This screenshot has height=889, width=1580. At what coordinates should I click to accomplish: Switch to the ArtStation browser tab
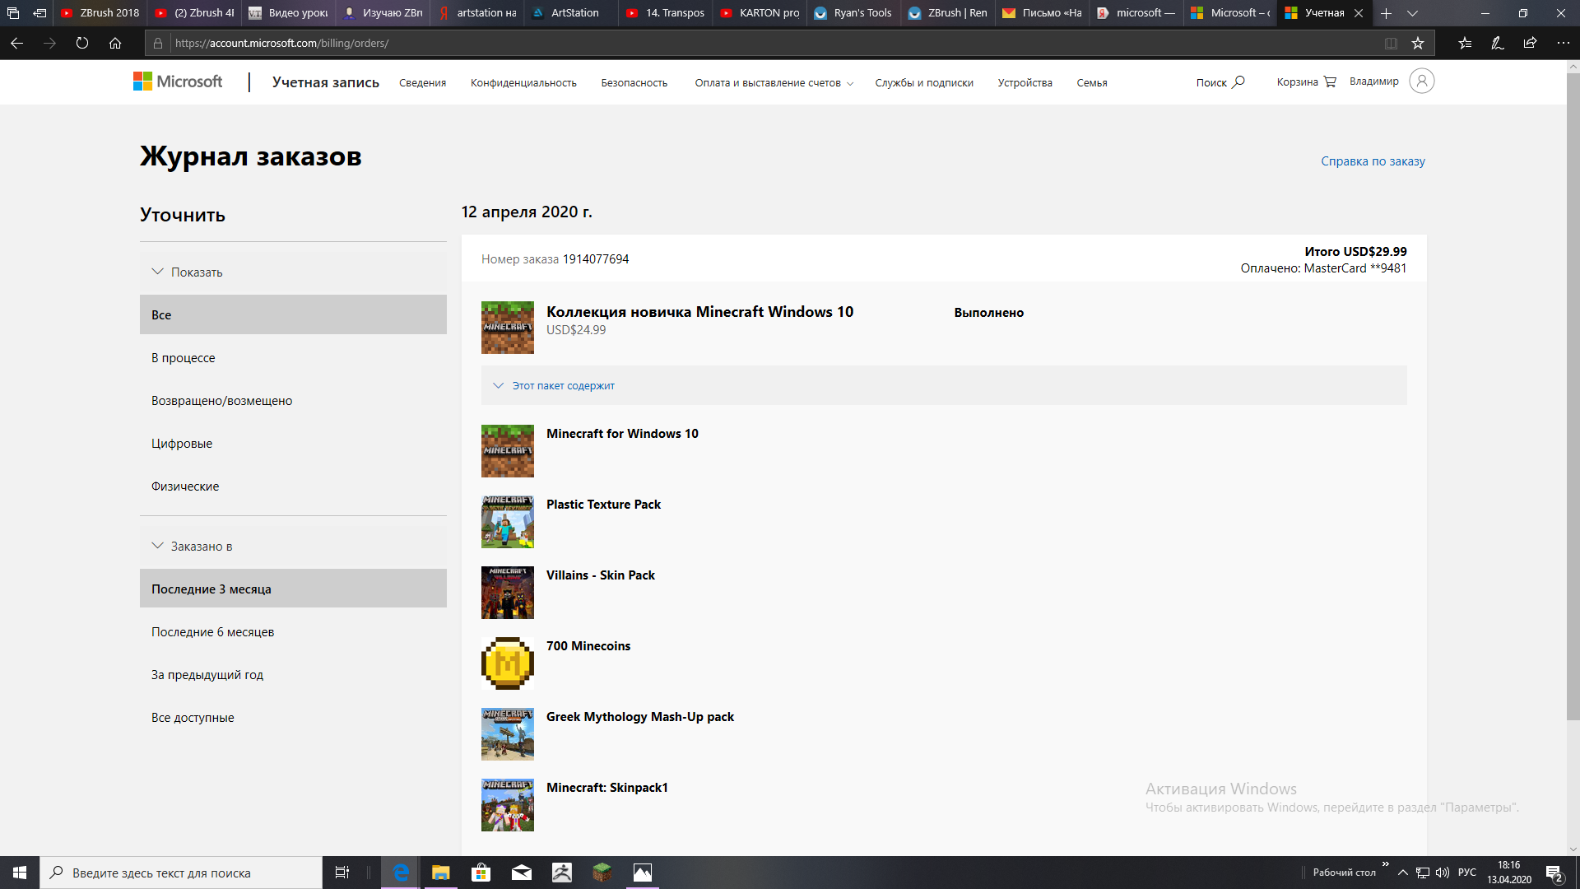(x=571, y=13)
